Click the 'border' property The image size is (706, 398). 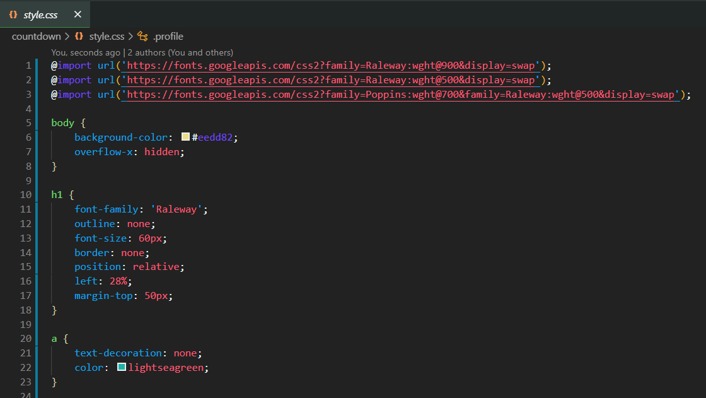92,252
